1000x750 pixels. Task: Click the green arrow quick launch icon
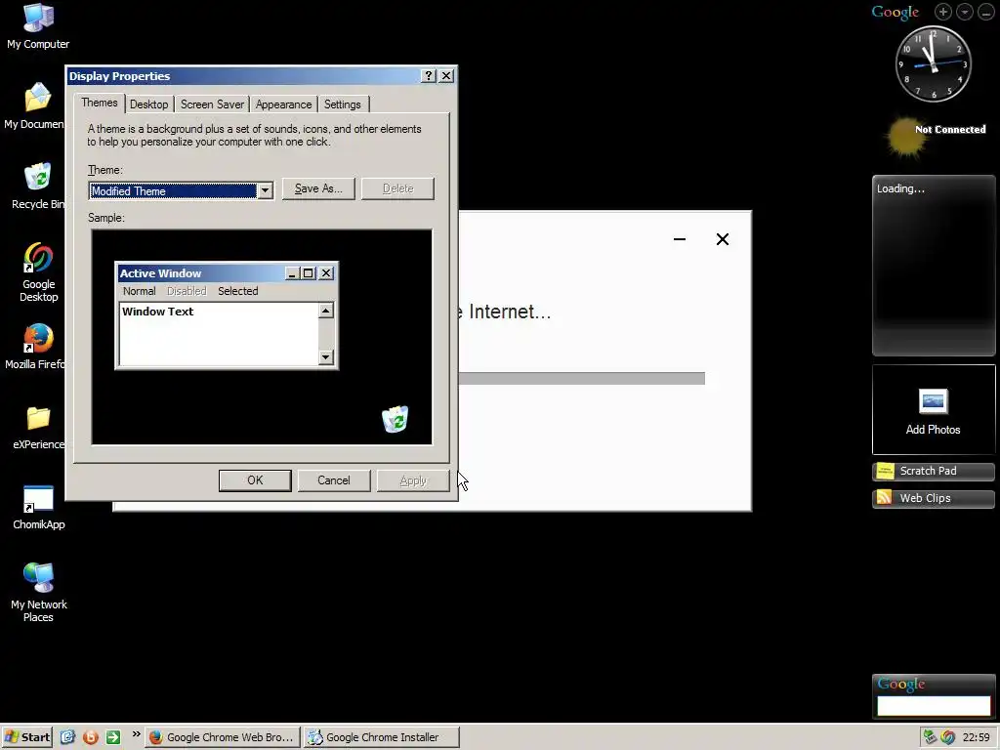tap(113, 736)
